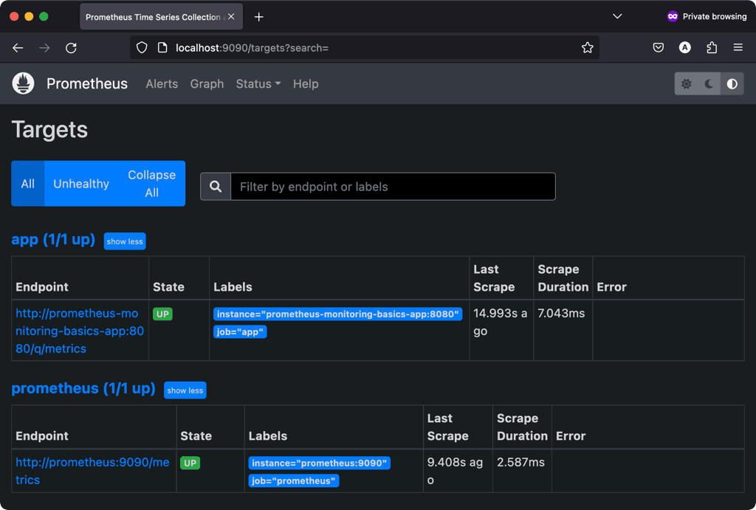Click the 14.993s ago last scrape value
756x510 pixels.
pyautogui.click(x=501, y=322)
